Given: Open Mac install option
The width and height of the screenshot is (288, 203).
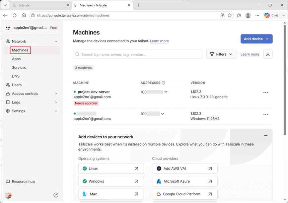Looking at the screenshot, I should [111, 194].
